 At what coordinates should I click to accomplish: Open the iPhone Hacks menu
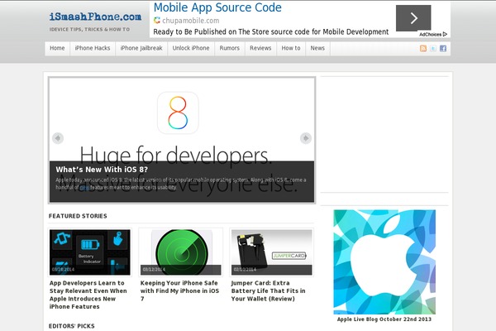click(x=93, y=48)
